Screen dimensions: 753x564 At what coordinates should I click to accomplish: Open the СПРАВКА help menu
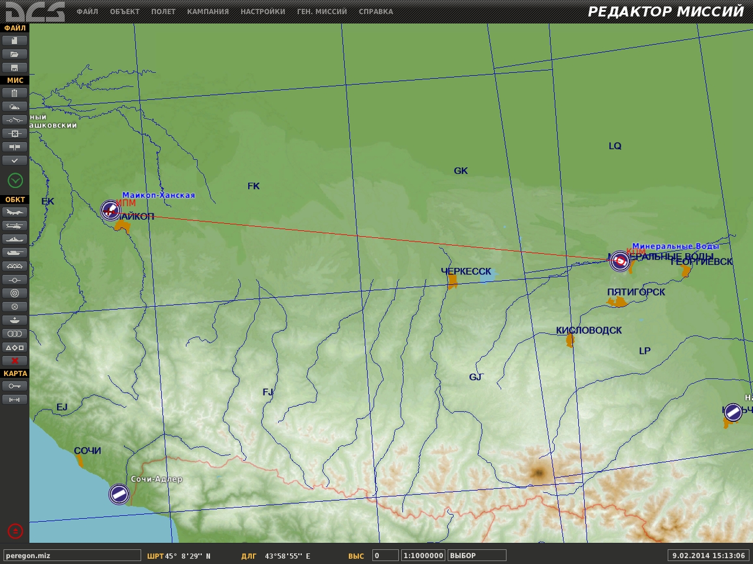[376, 12]
